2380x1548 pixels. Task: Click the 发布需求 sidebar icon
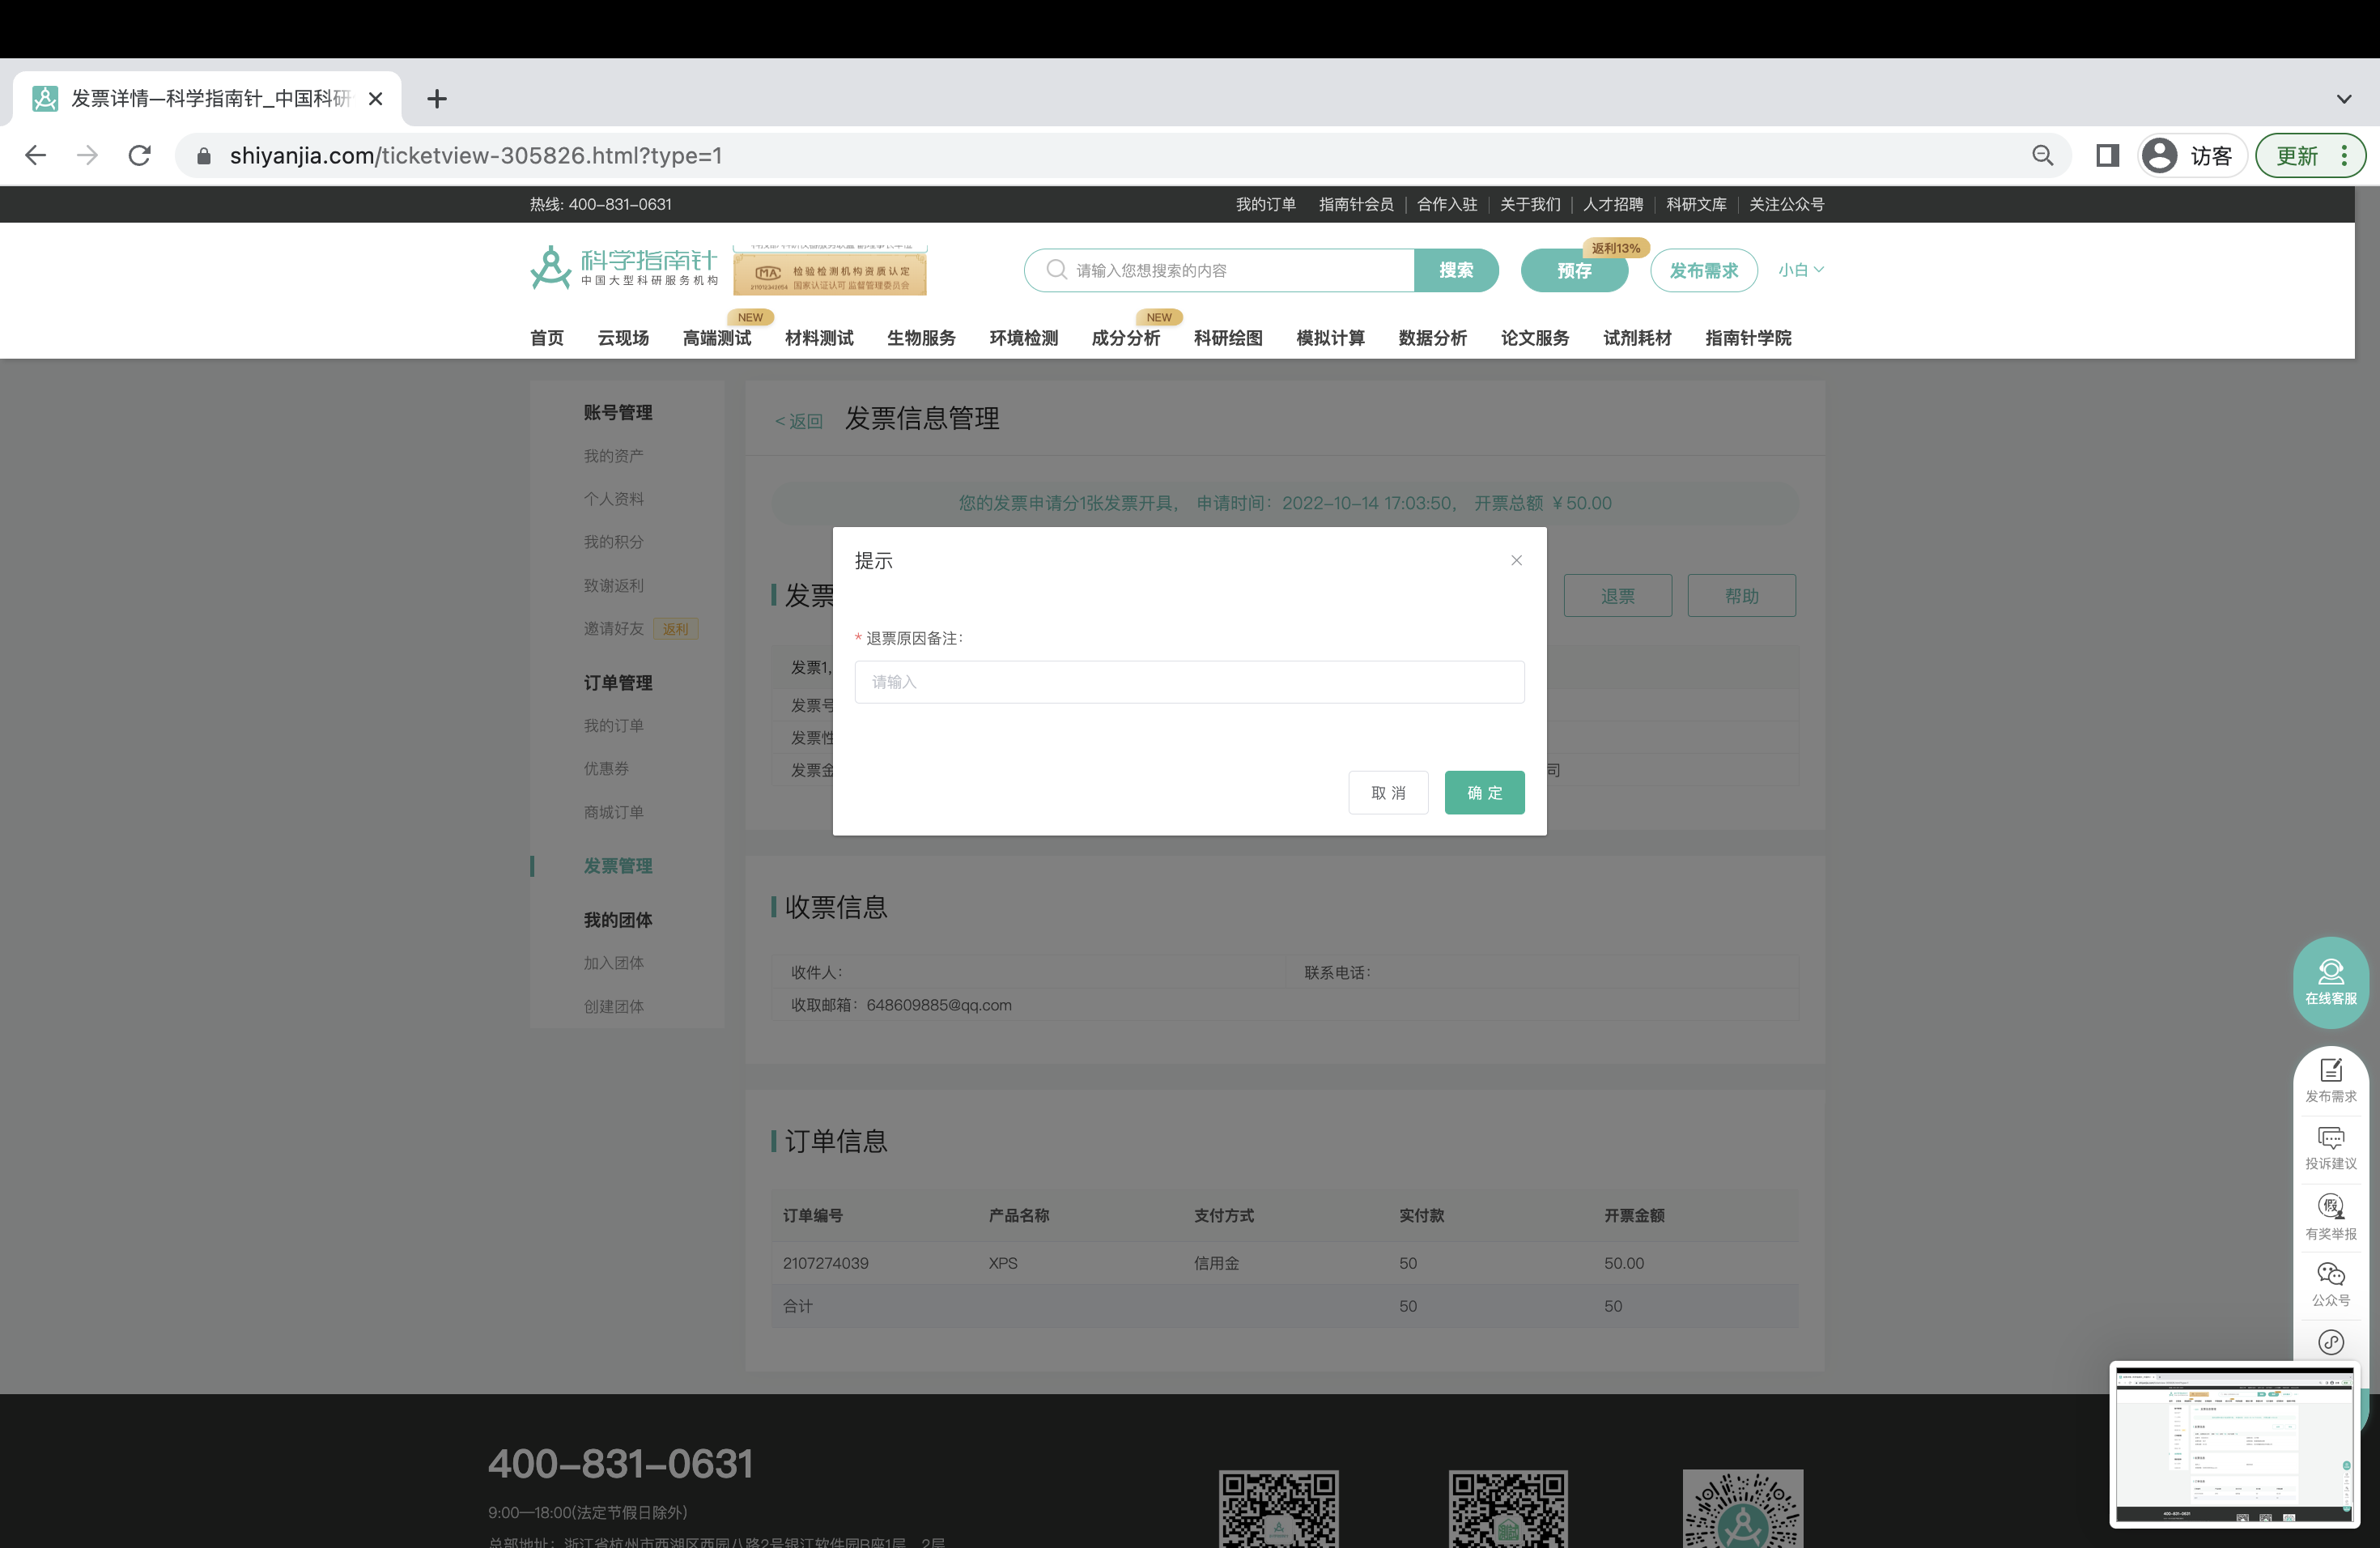tap(2330, 1080)
